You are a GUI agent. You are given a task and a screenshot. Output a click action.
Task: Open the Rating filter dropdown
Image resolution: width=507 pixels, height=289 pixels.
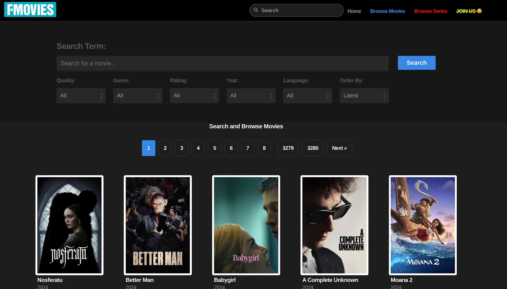click(194, 96)
